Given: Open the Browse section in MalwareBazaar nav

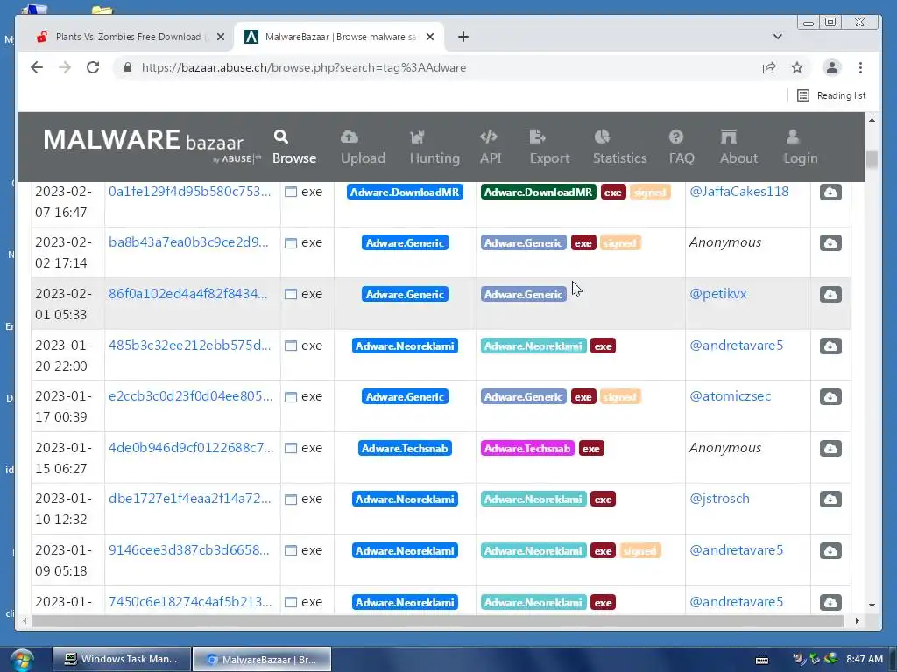Looking at the screenshot, I should tap(294, 147).
